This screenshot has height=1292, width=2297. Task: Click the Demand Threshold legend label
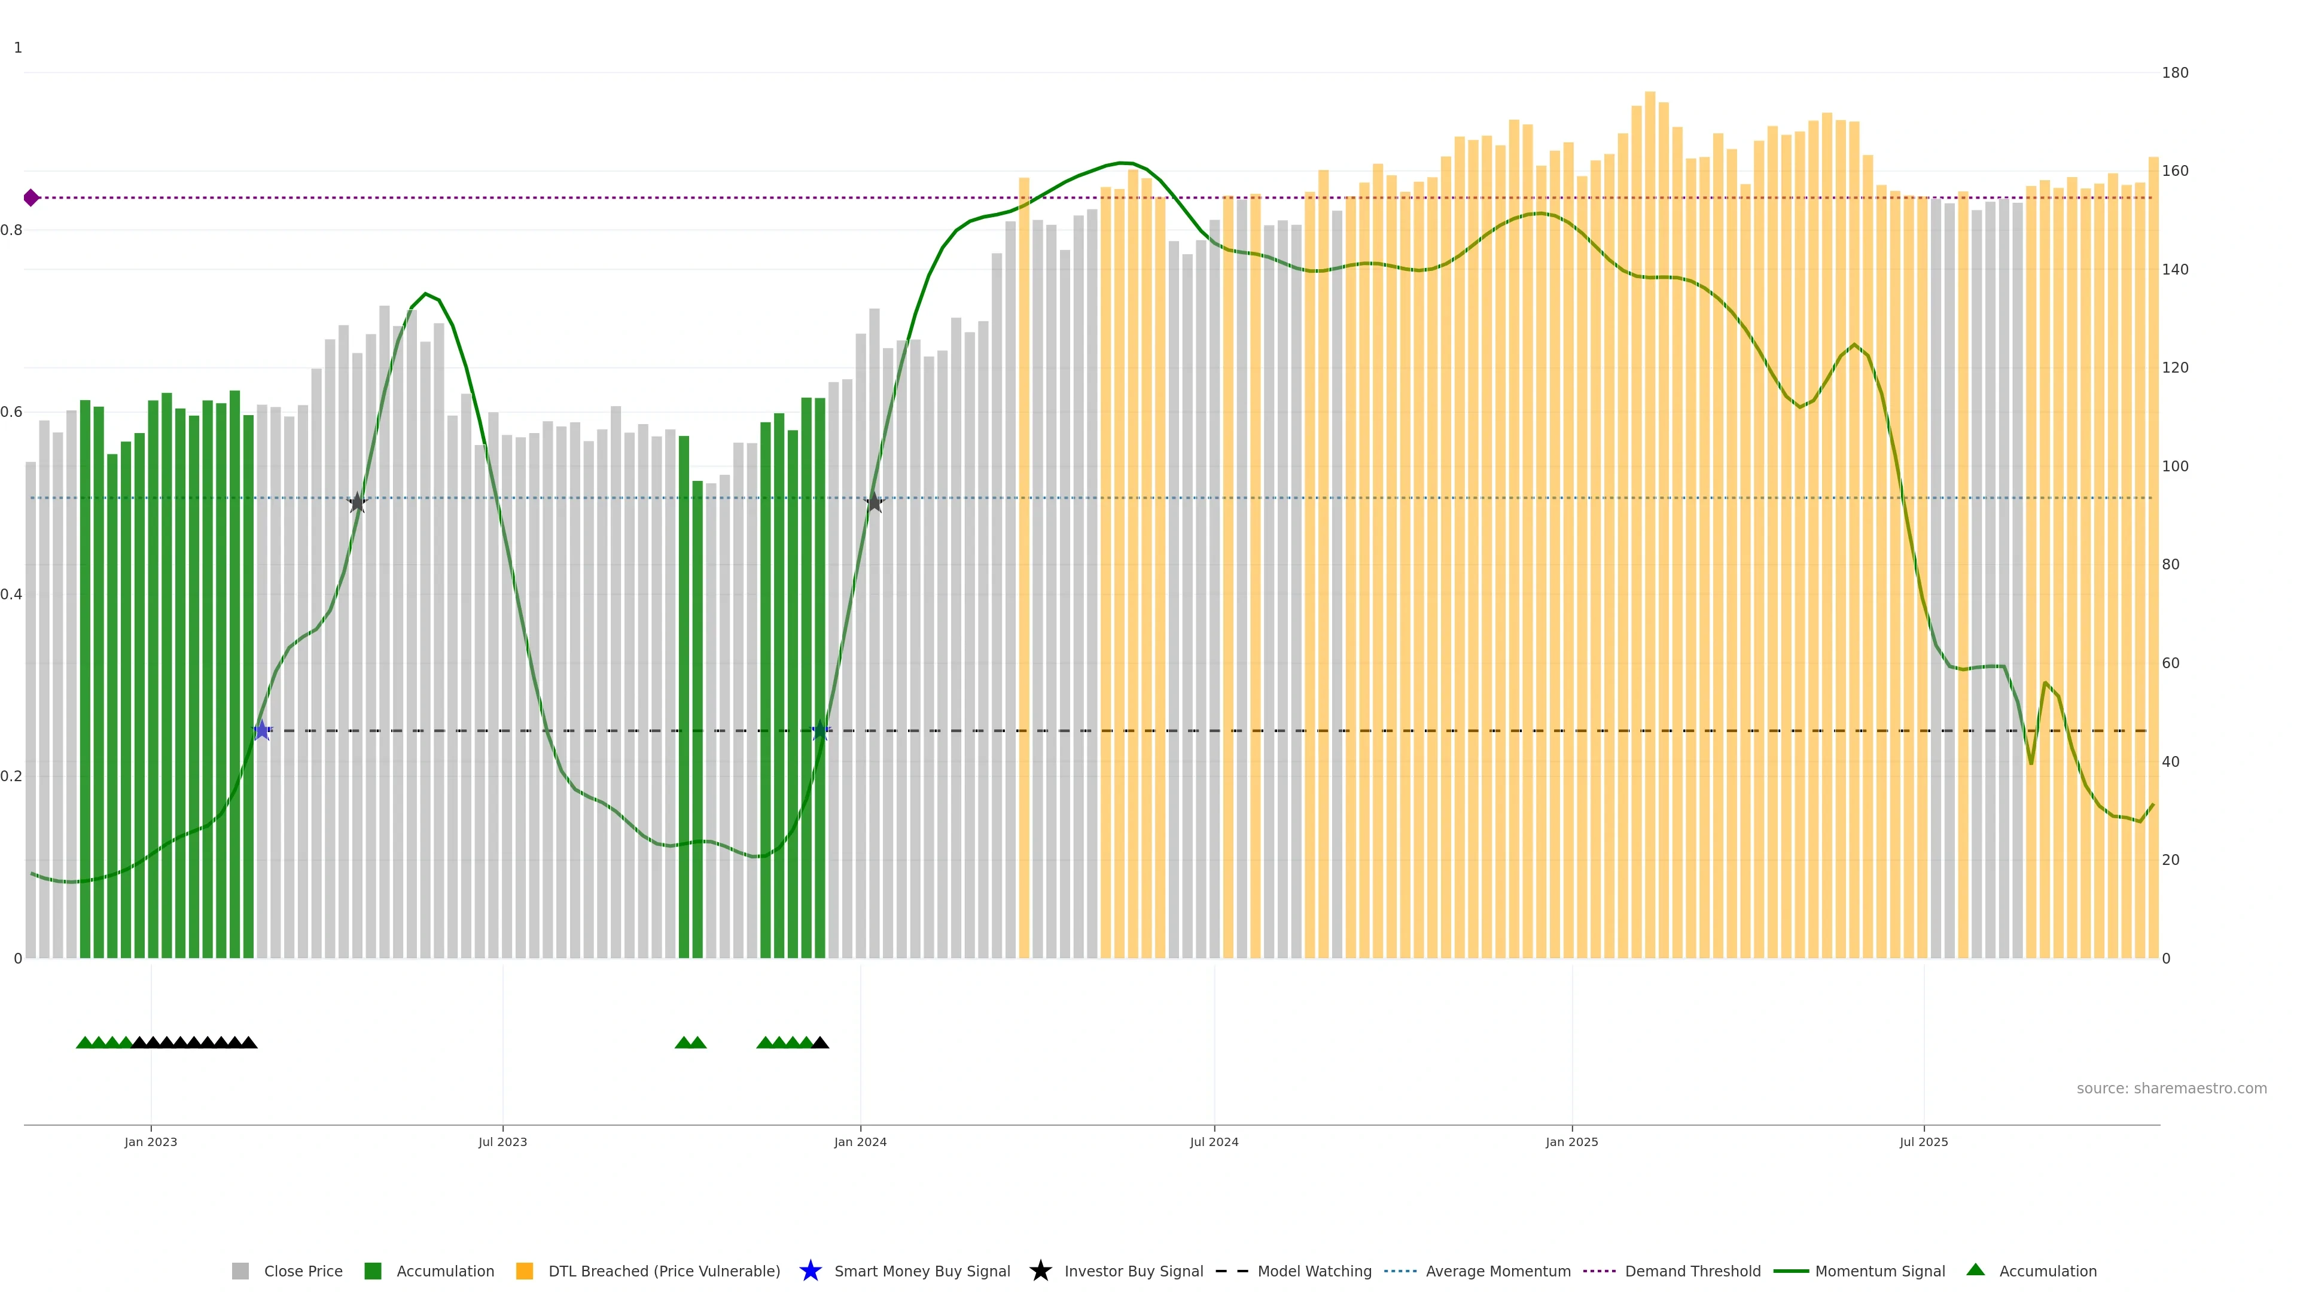tap(1692, 1270)
